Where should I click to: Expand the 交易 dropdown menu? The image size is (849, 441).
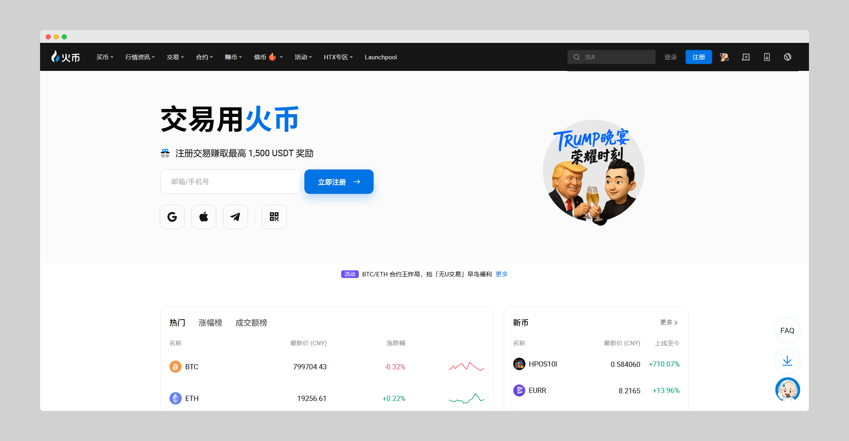[x=174, y=57]
